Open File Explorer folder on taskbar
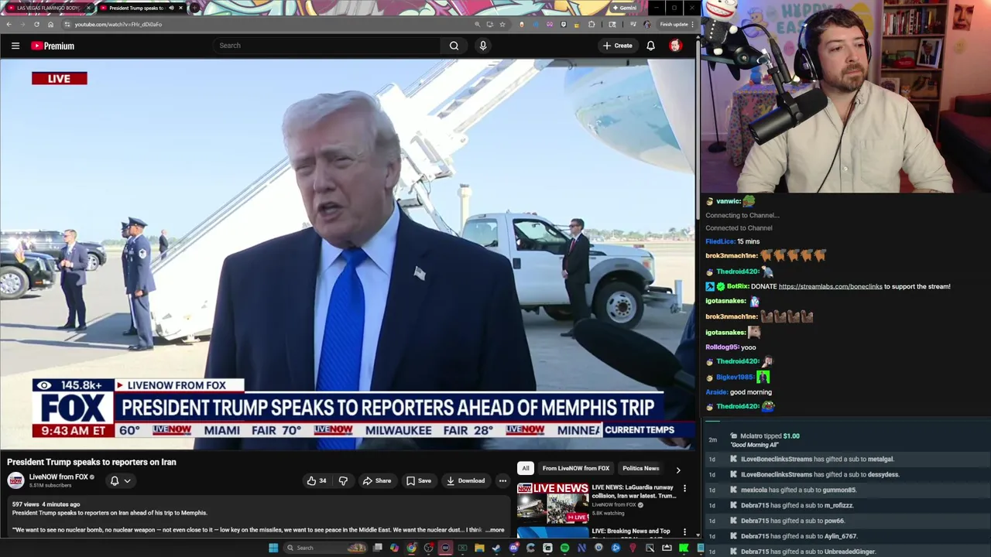 coord(479,548)
